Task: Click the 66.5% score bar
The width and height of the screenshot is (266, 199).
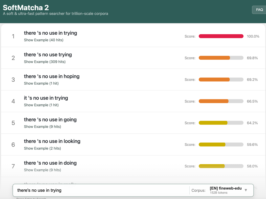Action: tap(221, 101)
